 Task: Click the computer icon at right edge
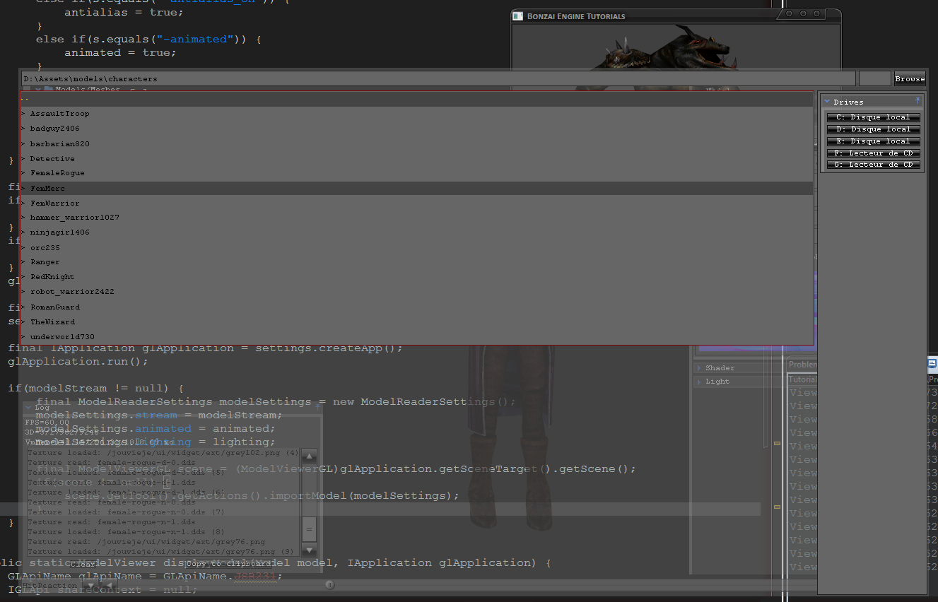click(932, 364)
